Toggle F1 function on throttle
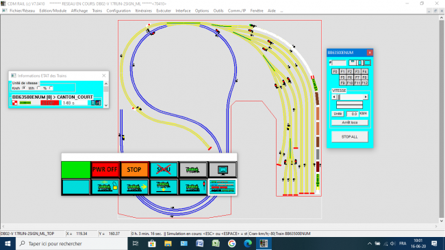Image resolution: width=445 pixels, height=250 pixels. tap(342, 71)
